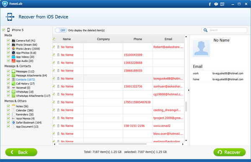Viewport: 251px width, 162px height.
Task: Click the Camera Roll icon
Action: (x=13, y=41)
